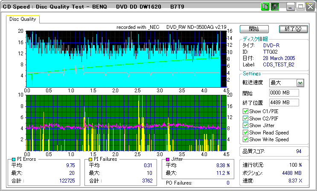Screen dimensions: 317x191
Task: Minimize the CD Speed window
Action: click(291, 7)
